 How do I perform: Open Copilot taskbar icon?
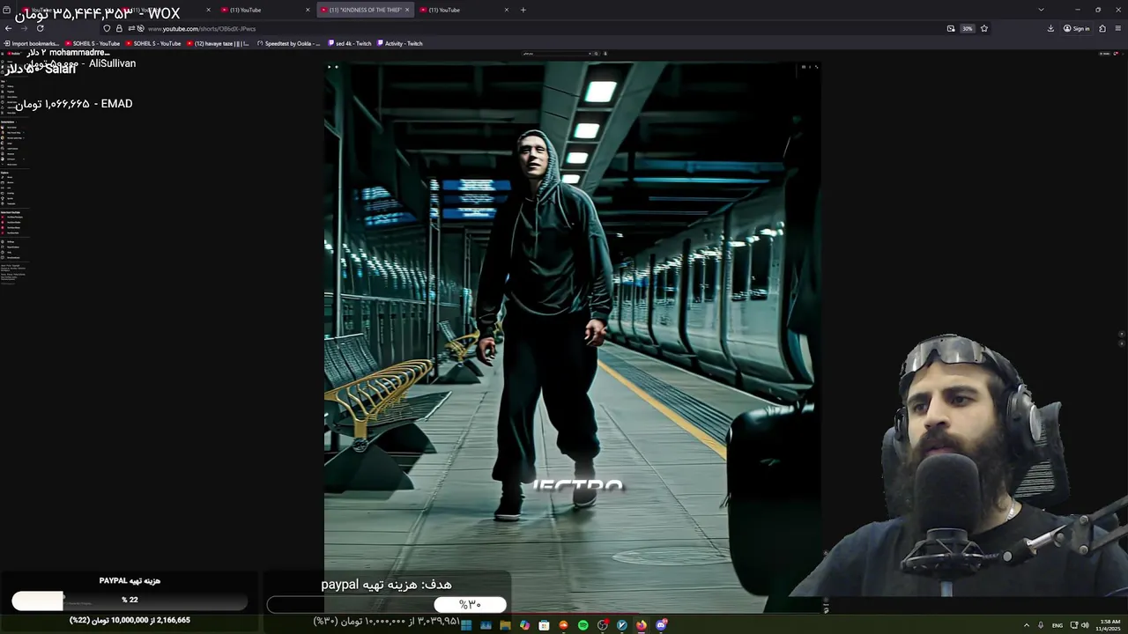524,625
